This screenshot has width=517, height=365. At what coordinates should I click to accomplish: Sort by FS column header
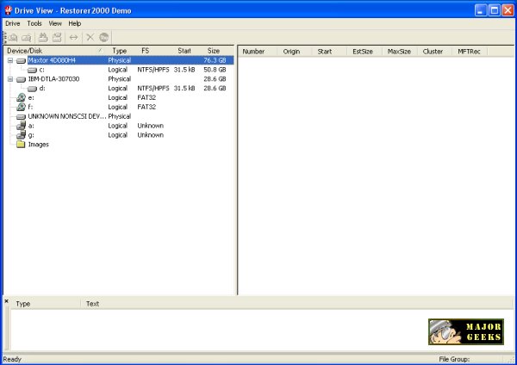(x=153, y=51)
